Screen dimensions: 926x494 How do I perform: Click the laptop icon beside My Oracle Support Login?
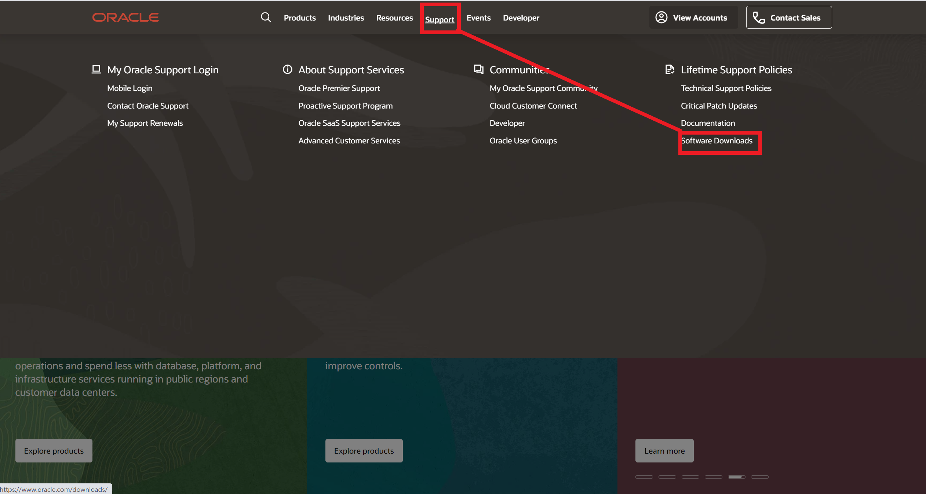pos(96,69)
